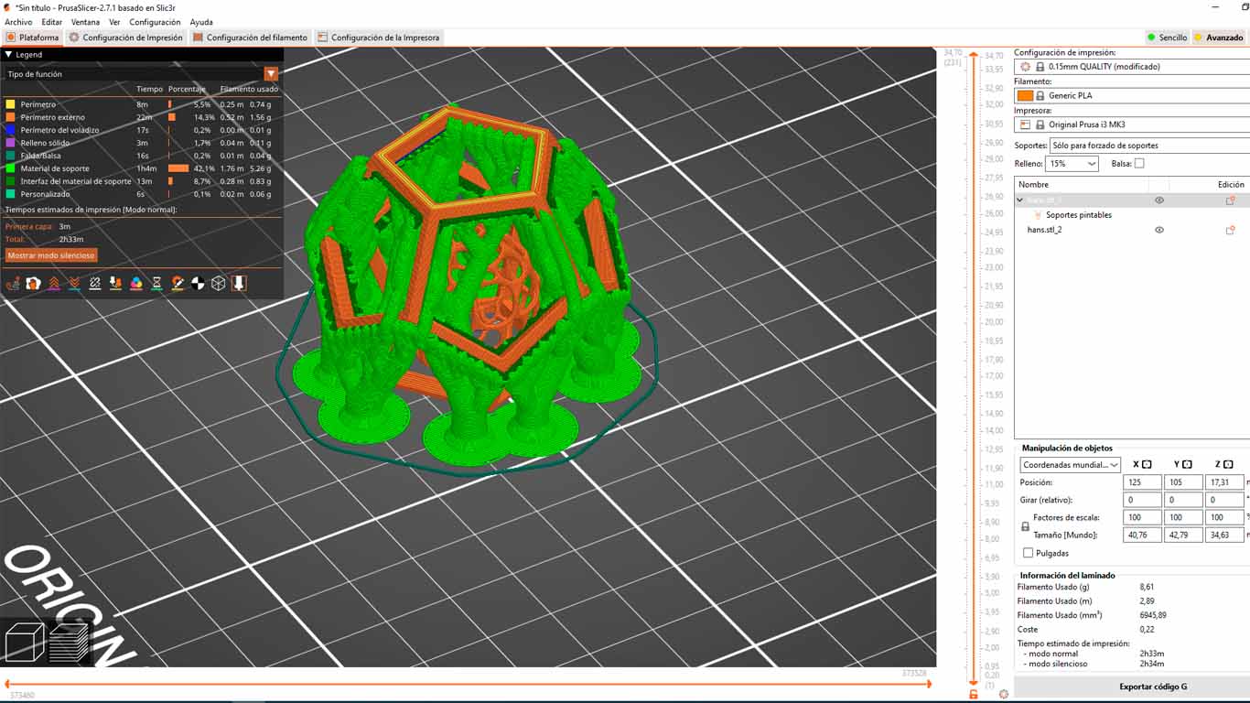Viewport: 1250px width, 703px height.
Task: Click mirror icon next to X column header
Action: (x=1147, y=465)
